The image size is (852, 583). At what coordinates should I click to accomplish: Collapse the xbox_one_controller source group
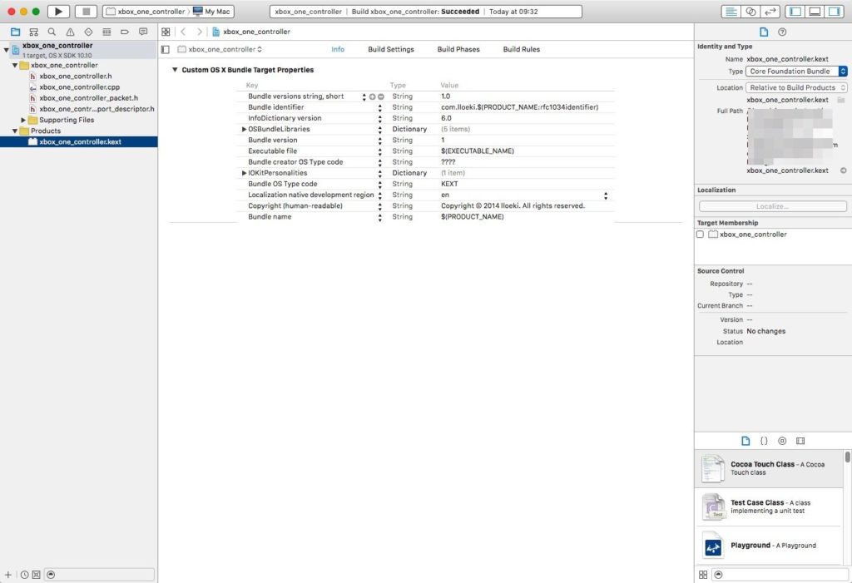(15, 65)
